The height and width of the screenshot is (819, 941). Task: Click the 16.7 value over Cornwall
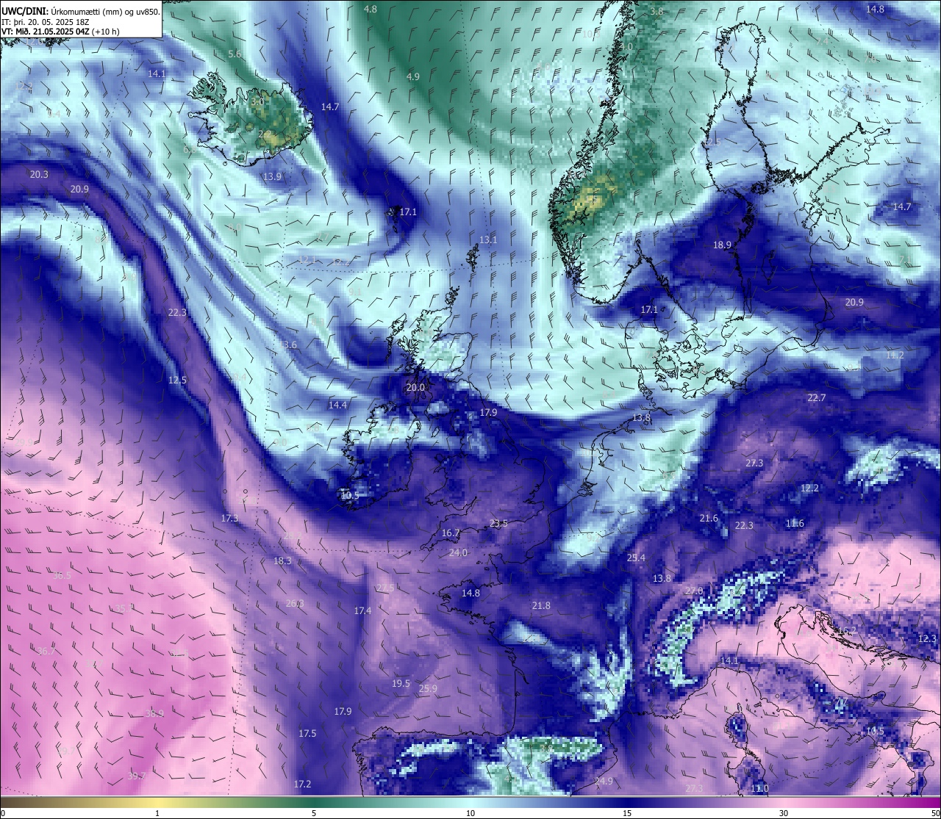click(451, 533)
